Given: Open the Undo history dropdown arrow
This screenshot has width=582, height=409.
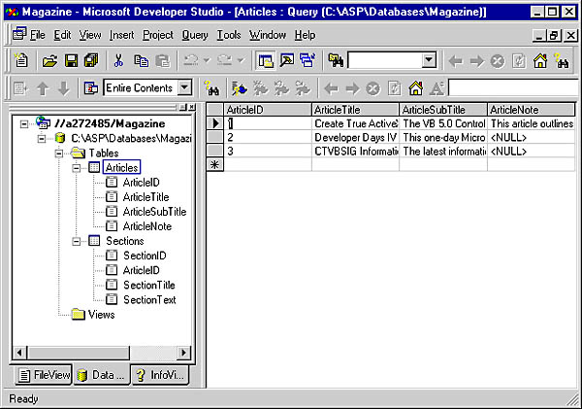Looking at the screenshot, I should click(207, 60).
